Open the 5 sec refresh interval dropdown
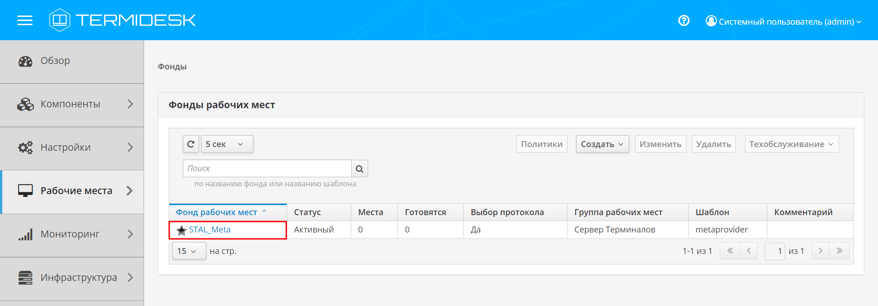The width and height of the screenshot is (878, 306). click(x=227, y=144)
